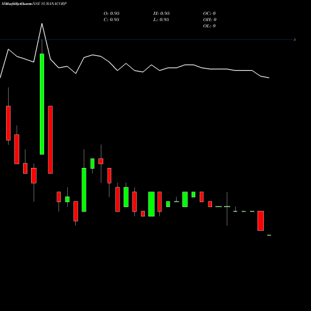
Task: Click the 'OH: 0' readout
Action: coord(210,20)
